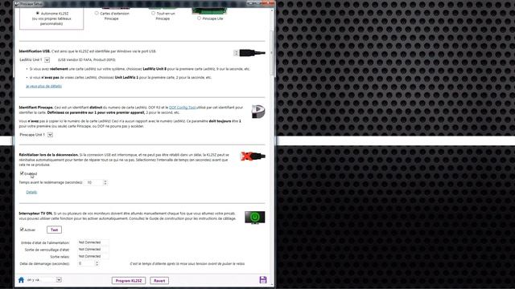
Task: Click the reboot time seconds spinner arrows
Action: pyautogui.click(x=105, y=182)
